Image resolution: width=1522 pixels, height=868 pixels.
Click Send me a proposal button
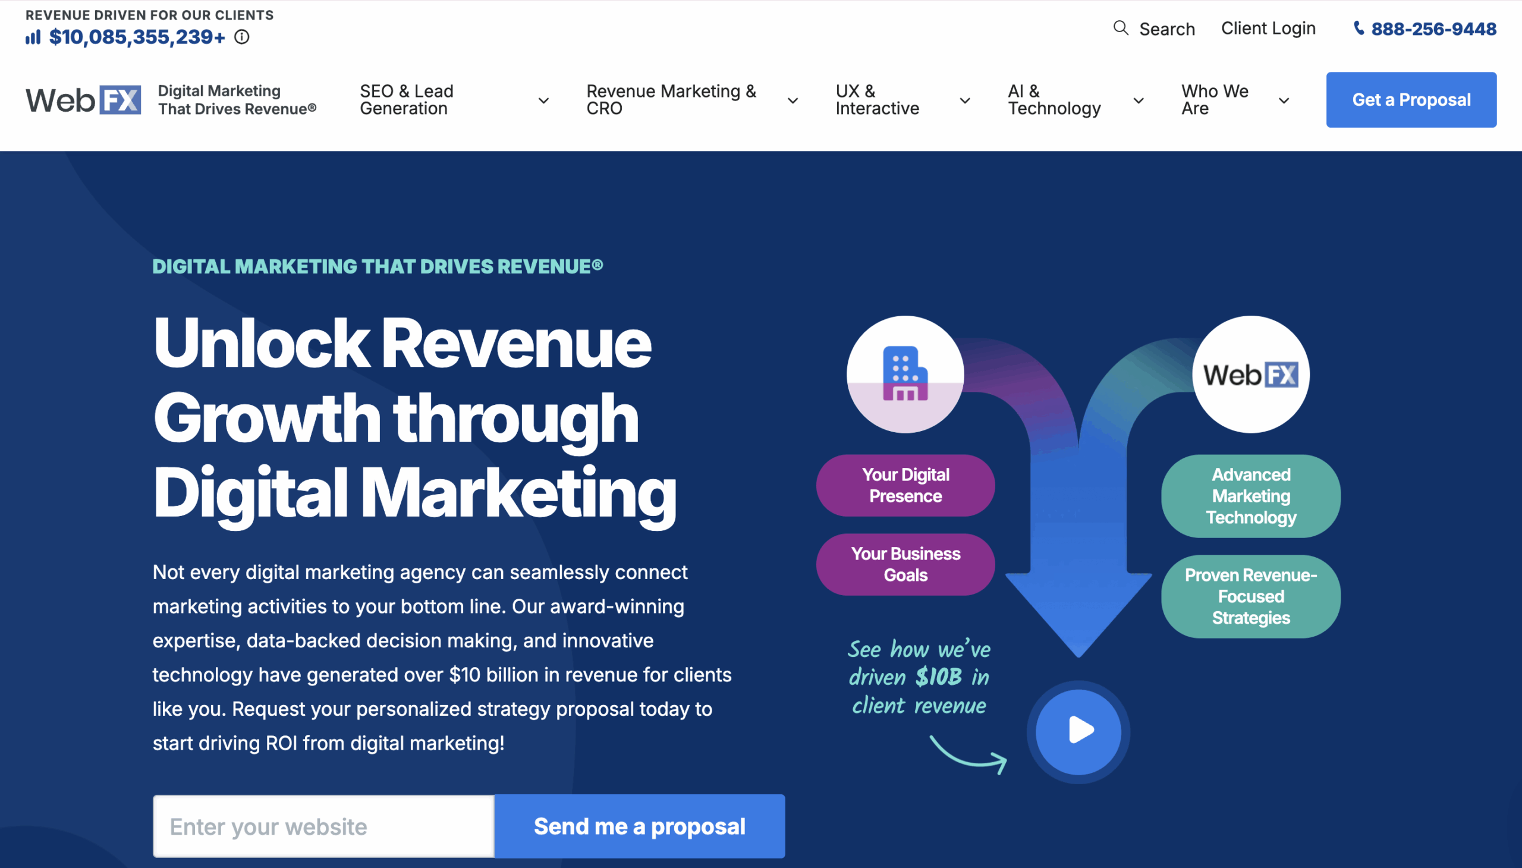(640, 826)
